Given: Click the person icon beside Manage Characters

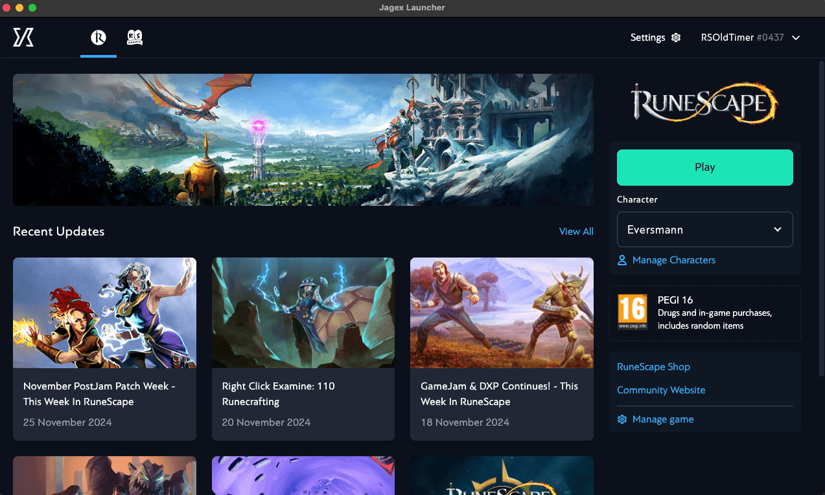Looking at the screenshot, I should pos(622,260).
